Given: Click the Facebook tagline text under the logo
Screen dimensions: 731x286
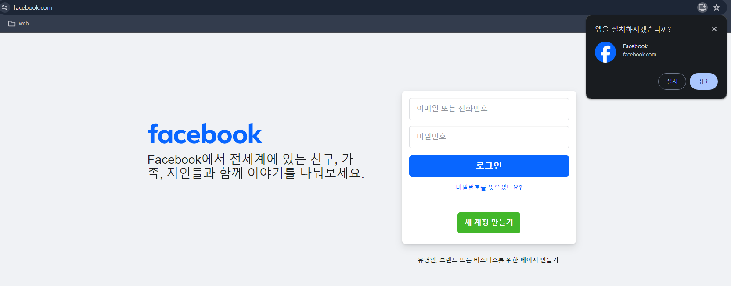Looking at the screenshot, I should [x=256, y=166].
